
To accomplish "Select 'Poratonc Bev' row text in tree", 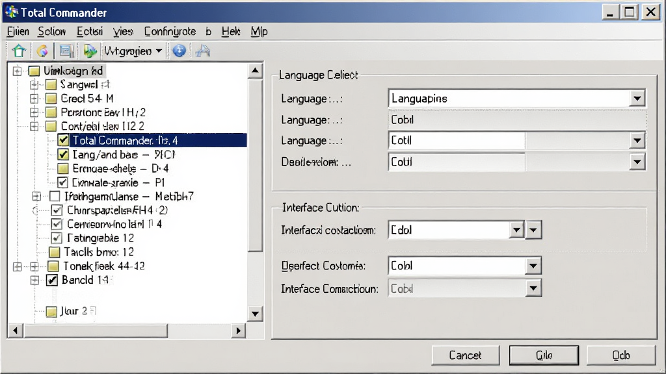I will click(x=103, y=112).
